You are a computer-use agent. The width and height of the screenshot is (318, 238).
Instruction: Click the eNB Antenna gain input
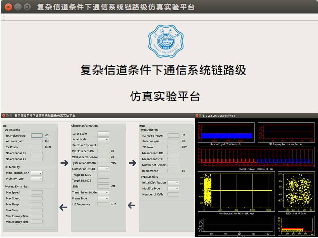pos(173,141)
